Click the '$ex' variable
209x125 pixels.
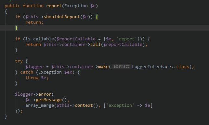(68, 72)
